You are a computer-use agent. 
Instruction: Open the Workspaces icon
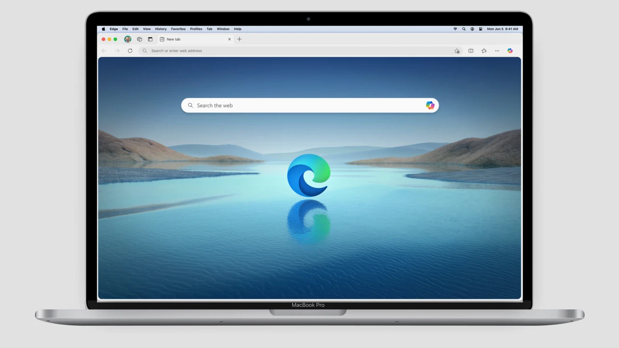[139, 39]
